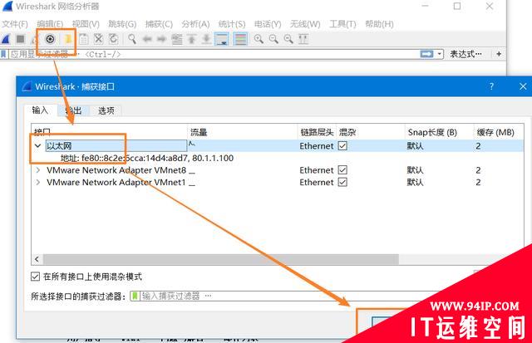Switch to the 选项 tab
Image resolution: width=532 pixels, height=343 pixels.
(106, 110)
